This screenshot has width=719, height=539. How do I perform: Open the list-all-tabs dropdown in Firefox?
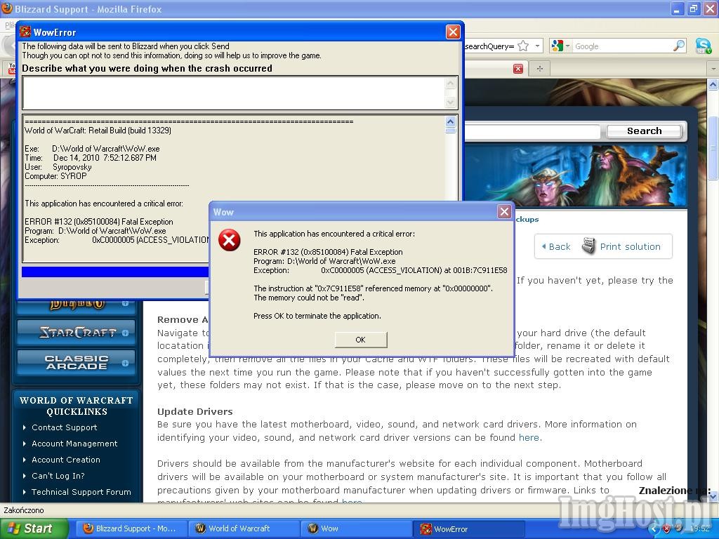point(713,69)
